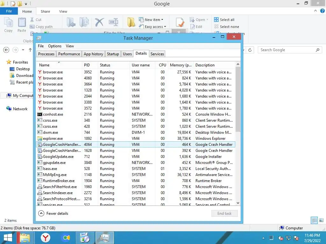
Task: Select the conhost.exe process row
Action: point(136,114)
